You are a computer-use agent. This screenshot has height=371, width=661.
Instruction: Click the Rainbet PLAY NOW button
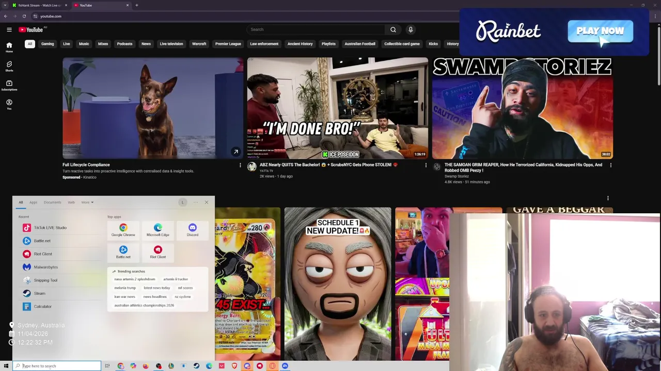600,31
